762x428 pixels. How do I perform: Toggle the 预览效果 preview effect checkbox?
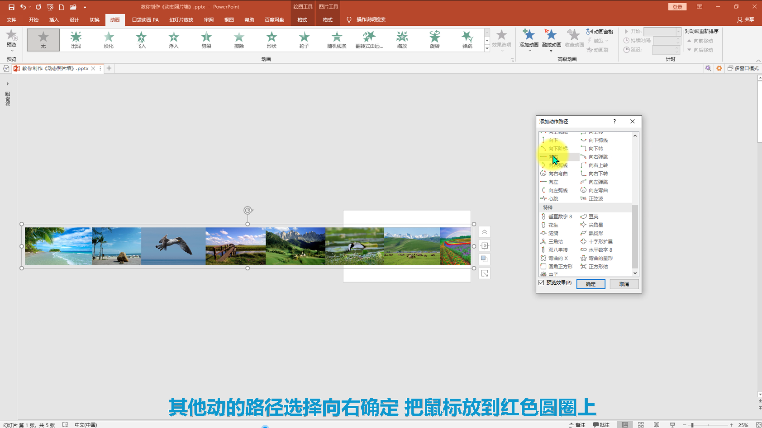click(x=542, y=283)
